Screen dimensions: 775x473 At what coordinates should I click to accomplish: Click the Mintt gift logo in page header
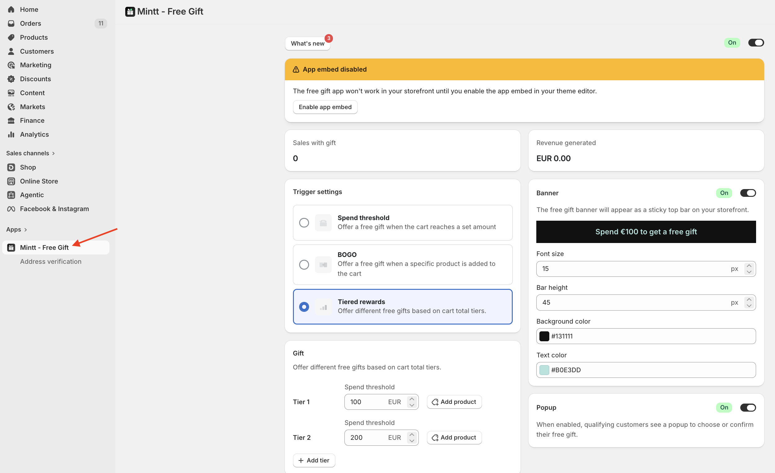tap(130, 12)
